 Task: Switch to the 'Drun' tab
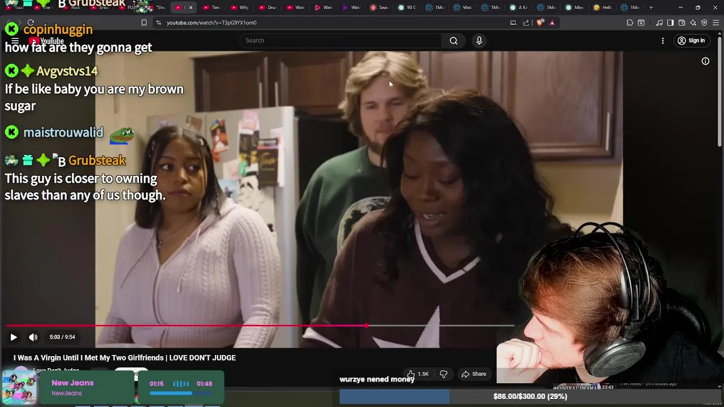pyautogui.click(x=268, y=7)
